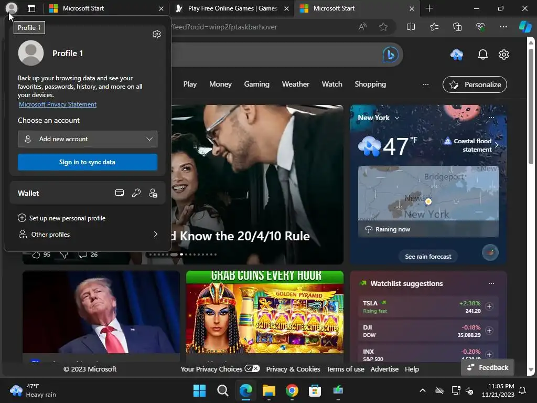Open Terms of use link
The width and height of the screenshot is (537, 403).
345,369
